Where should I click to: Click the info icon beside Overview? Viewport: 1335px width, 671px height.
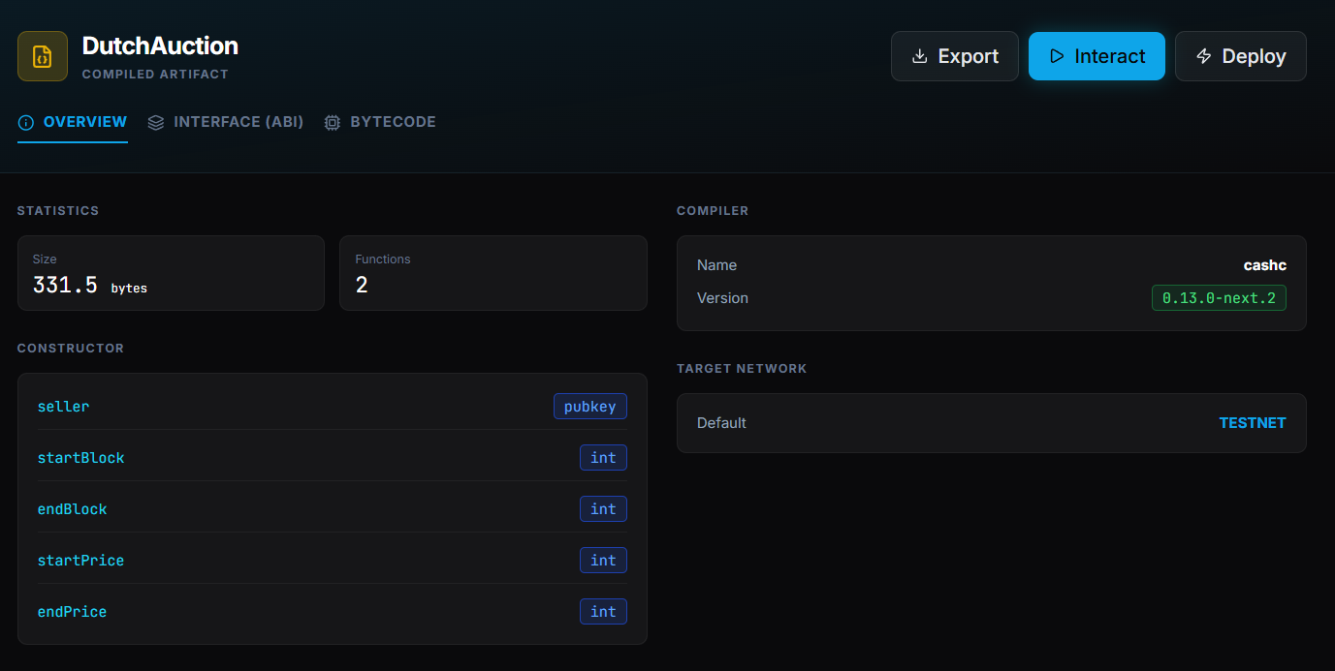coord(26,123)
